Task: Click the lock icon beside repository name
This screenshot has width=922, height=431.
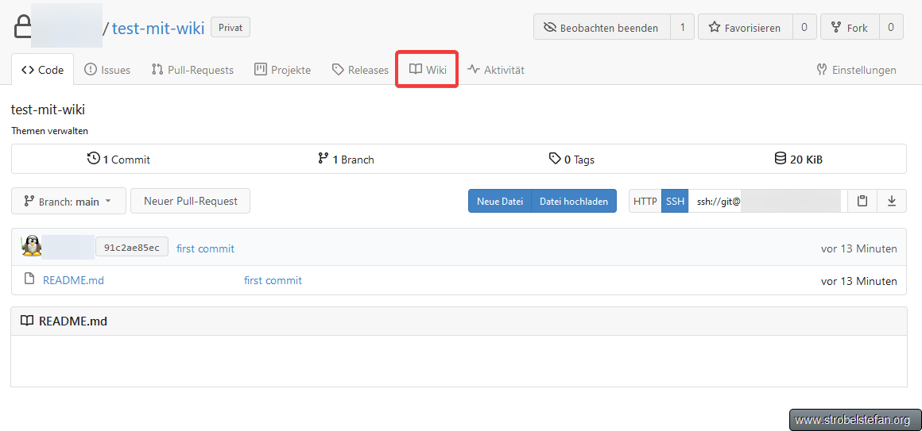Action: pyautogui.click(x=23, y=29)
